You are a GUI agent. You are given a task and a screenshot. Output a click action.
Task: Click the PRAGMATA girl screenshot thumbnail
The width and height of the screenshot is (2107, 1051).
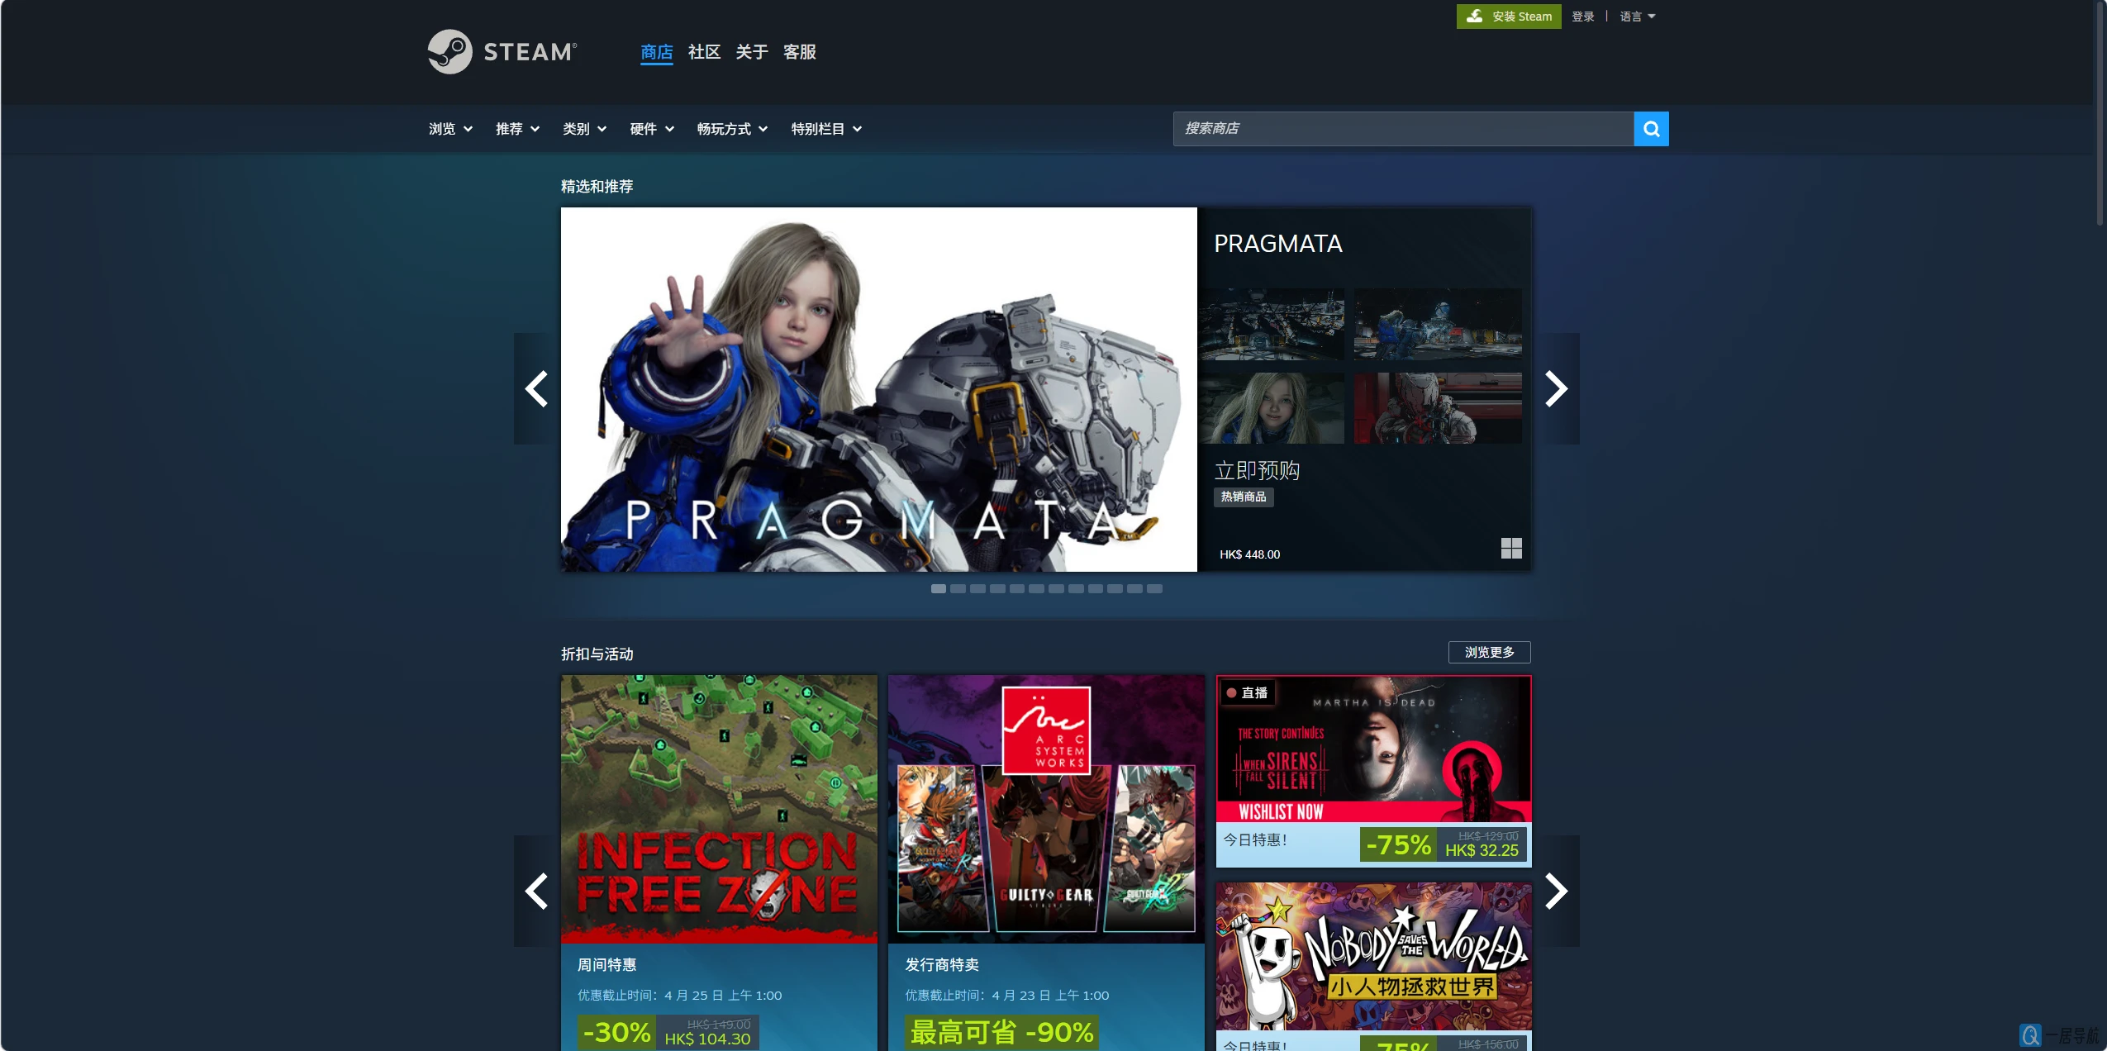click(x=1272, y=407)
